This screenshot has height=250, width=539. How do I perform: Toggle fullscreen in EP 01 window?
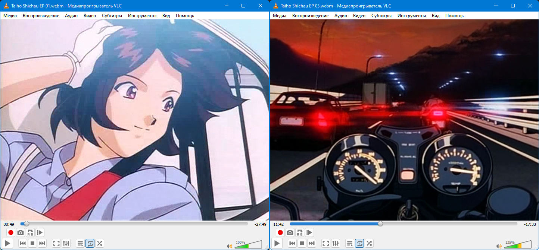click(56, 243)
